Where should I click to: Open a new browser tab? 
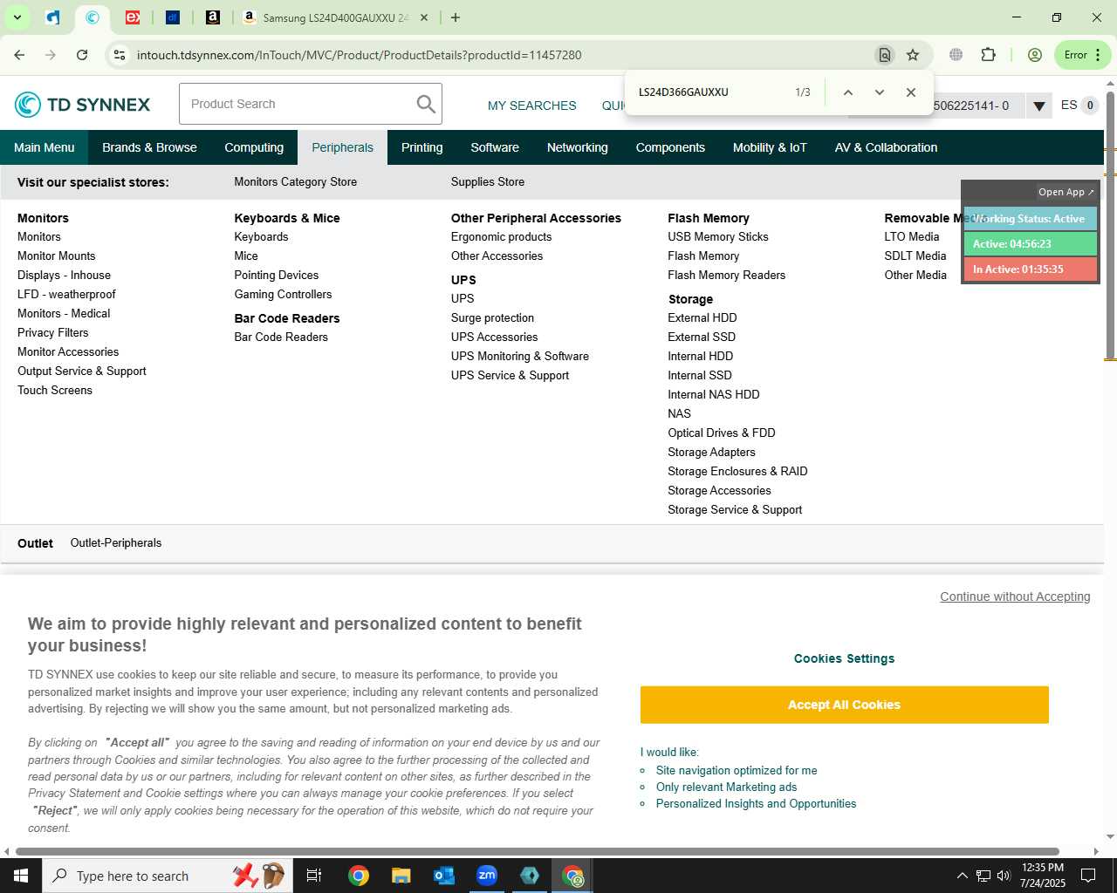[456, 17]
